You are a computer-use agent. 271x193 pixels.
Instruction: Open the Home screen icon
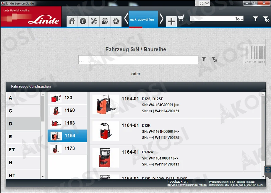point(72,21)
